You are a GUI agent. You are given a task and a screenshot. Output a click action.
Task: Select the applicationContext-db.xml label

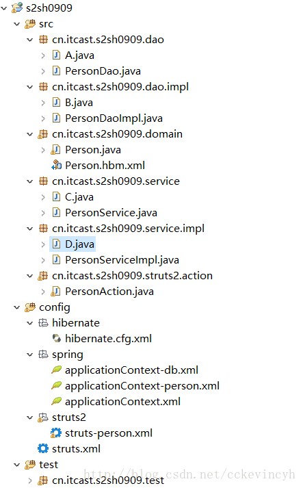point(131,370)
